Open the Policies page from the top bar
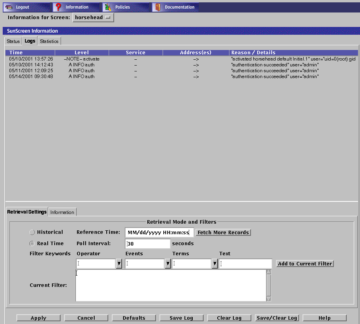The height and width of the screenshot is (324, 360). point(122,7)
